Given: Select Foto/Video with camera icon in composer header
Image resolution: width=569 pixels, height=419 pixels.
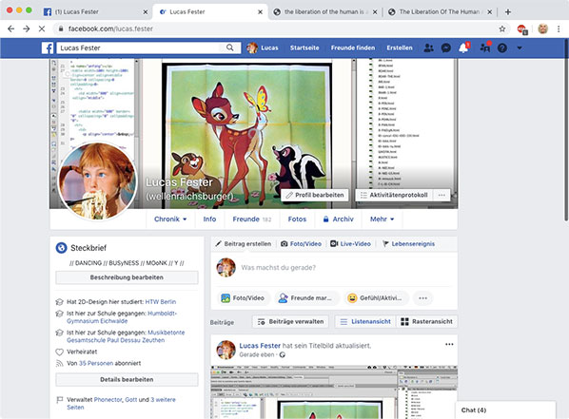Looking at the screenshot, I should point(302,244).
